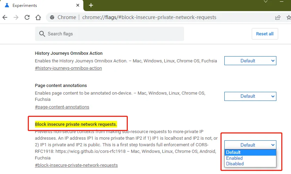Choose Disabled in the open dropdown list

point(235,164)
